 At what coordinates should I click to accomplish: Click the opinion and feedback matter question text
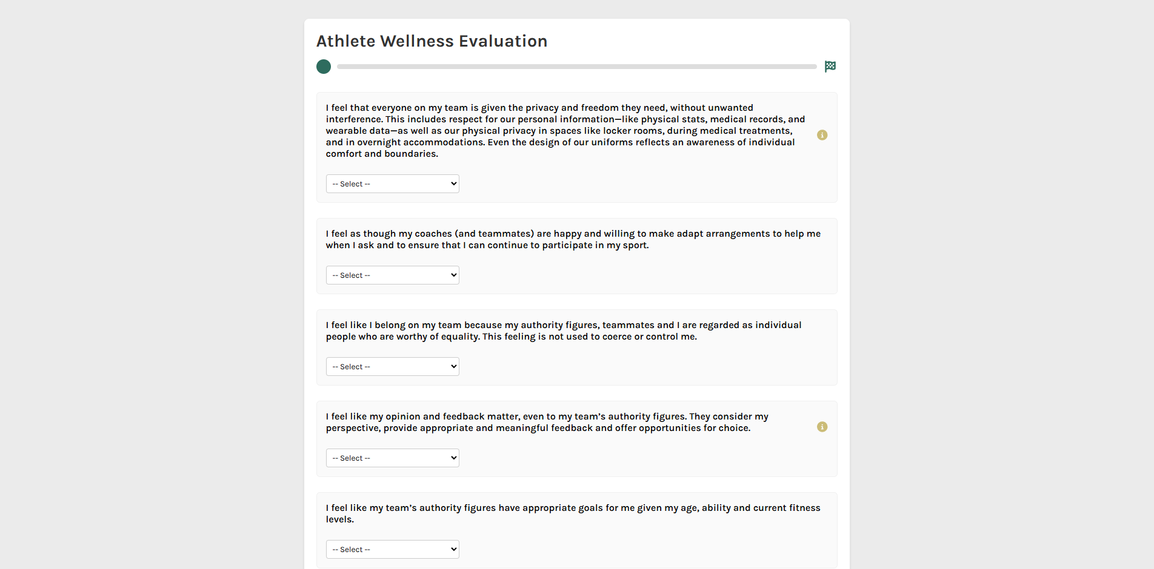(547, 422)
